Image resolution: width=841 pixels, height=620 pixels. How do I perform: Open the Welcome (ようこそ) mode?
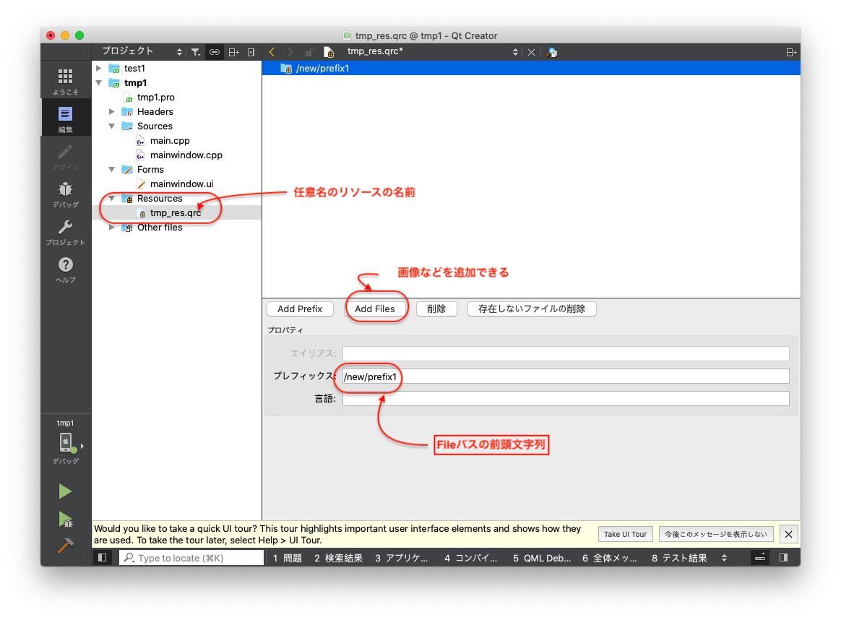[x=66, y=80]
